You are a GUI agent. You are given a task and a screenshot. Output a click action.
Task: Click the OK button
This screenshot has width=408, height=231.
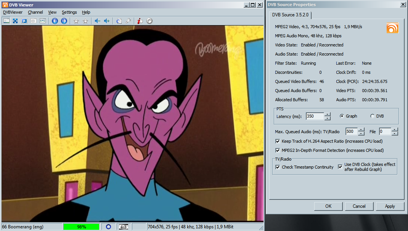(328, 206)
